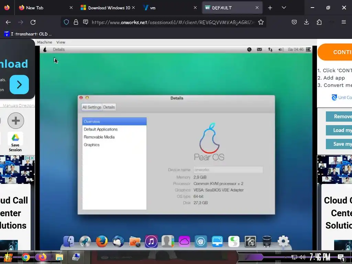Open the blue monitor dock icon

point(217,242)
